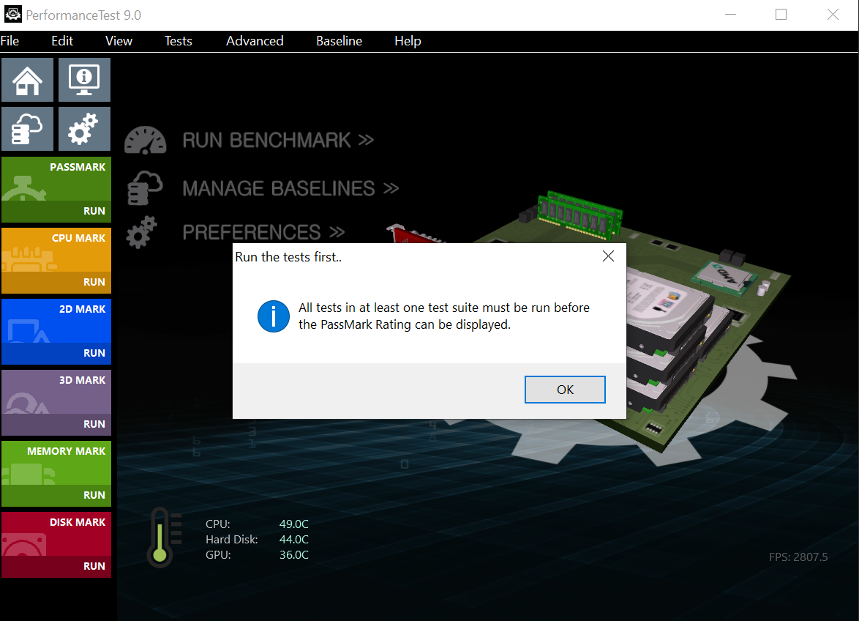Image resolution: width=859 pixels, height=621 pixels.
Task: Run the 2D Mark test
Action: pos(56,353)
